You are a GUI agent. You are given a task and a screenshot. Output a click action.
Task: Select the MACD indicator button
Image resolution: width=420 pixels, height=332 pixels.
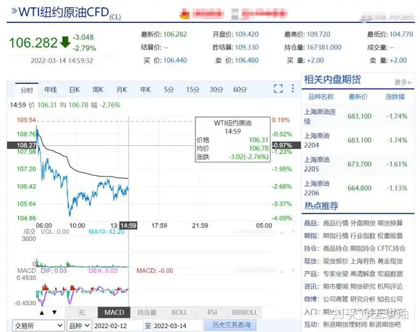114,312
